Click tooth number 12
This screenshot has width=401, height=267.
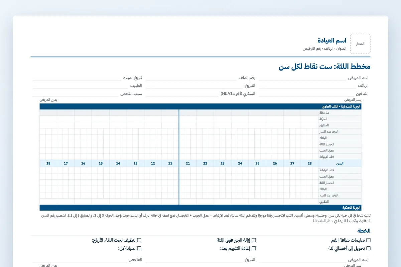pos(153,164)
